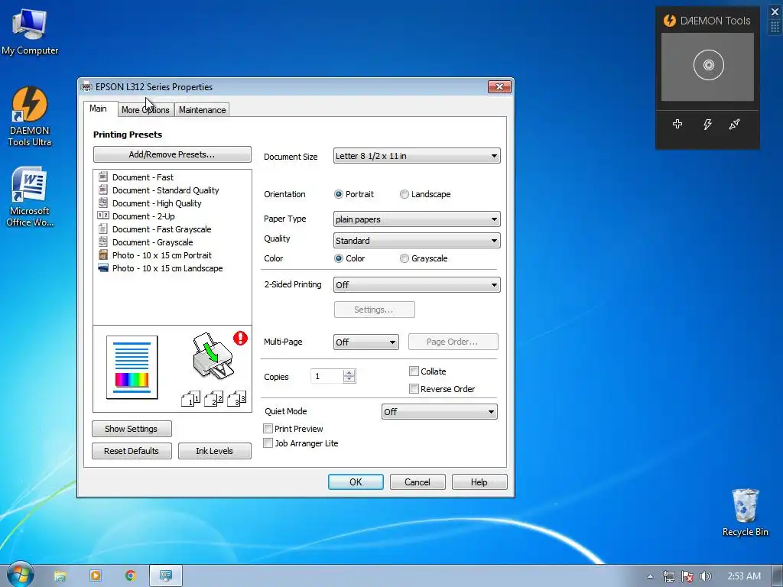Viewport: 783px width, 587px height.
Task: Click the colored document preview thumbnail
Action: 132,368
